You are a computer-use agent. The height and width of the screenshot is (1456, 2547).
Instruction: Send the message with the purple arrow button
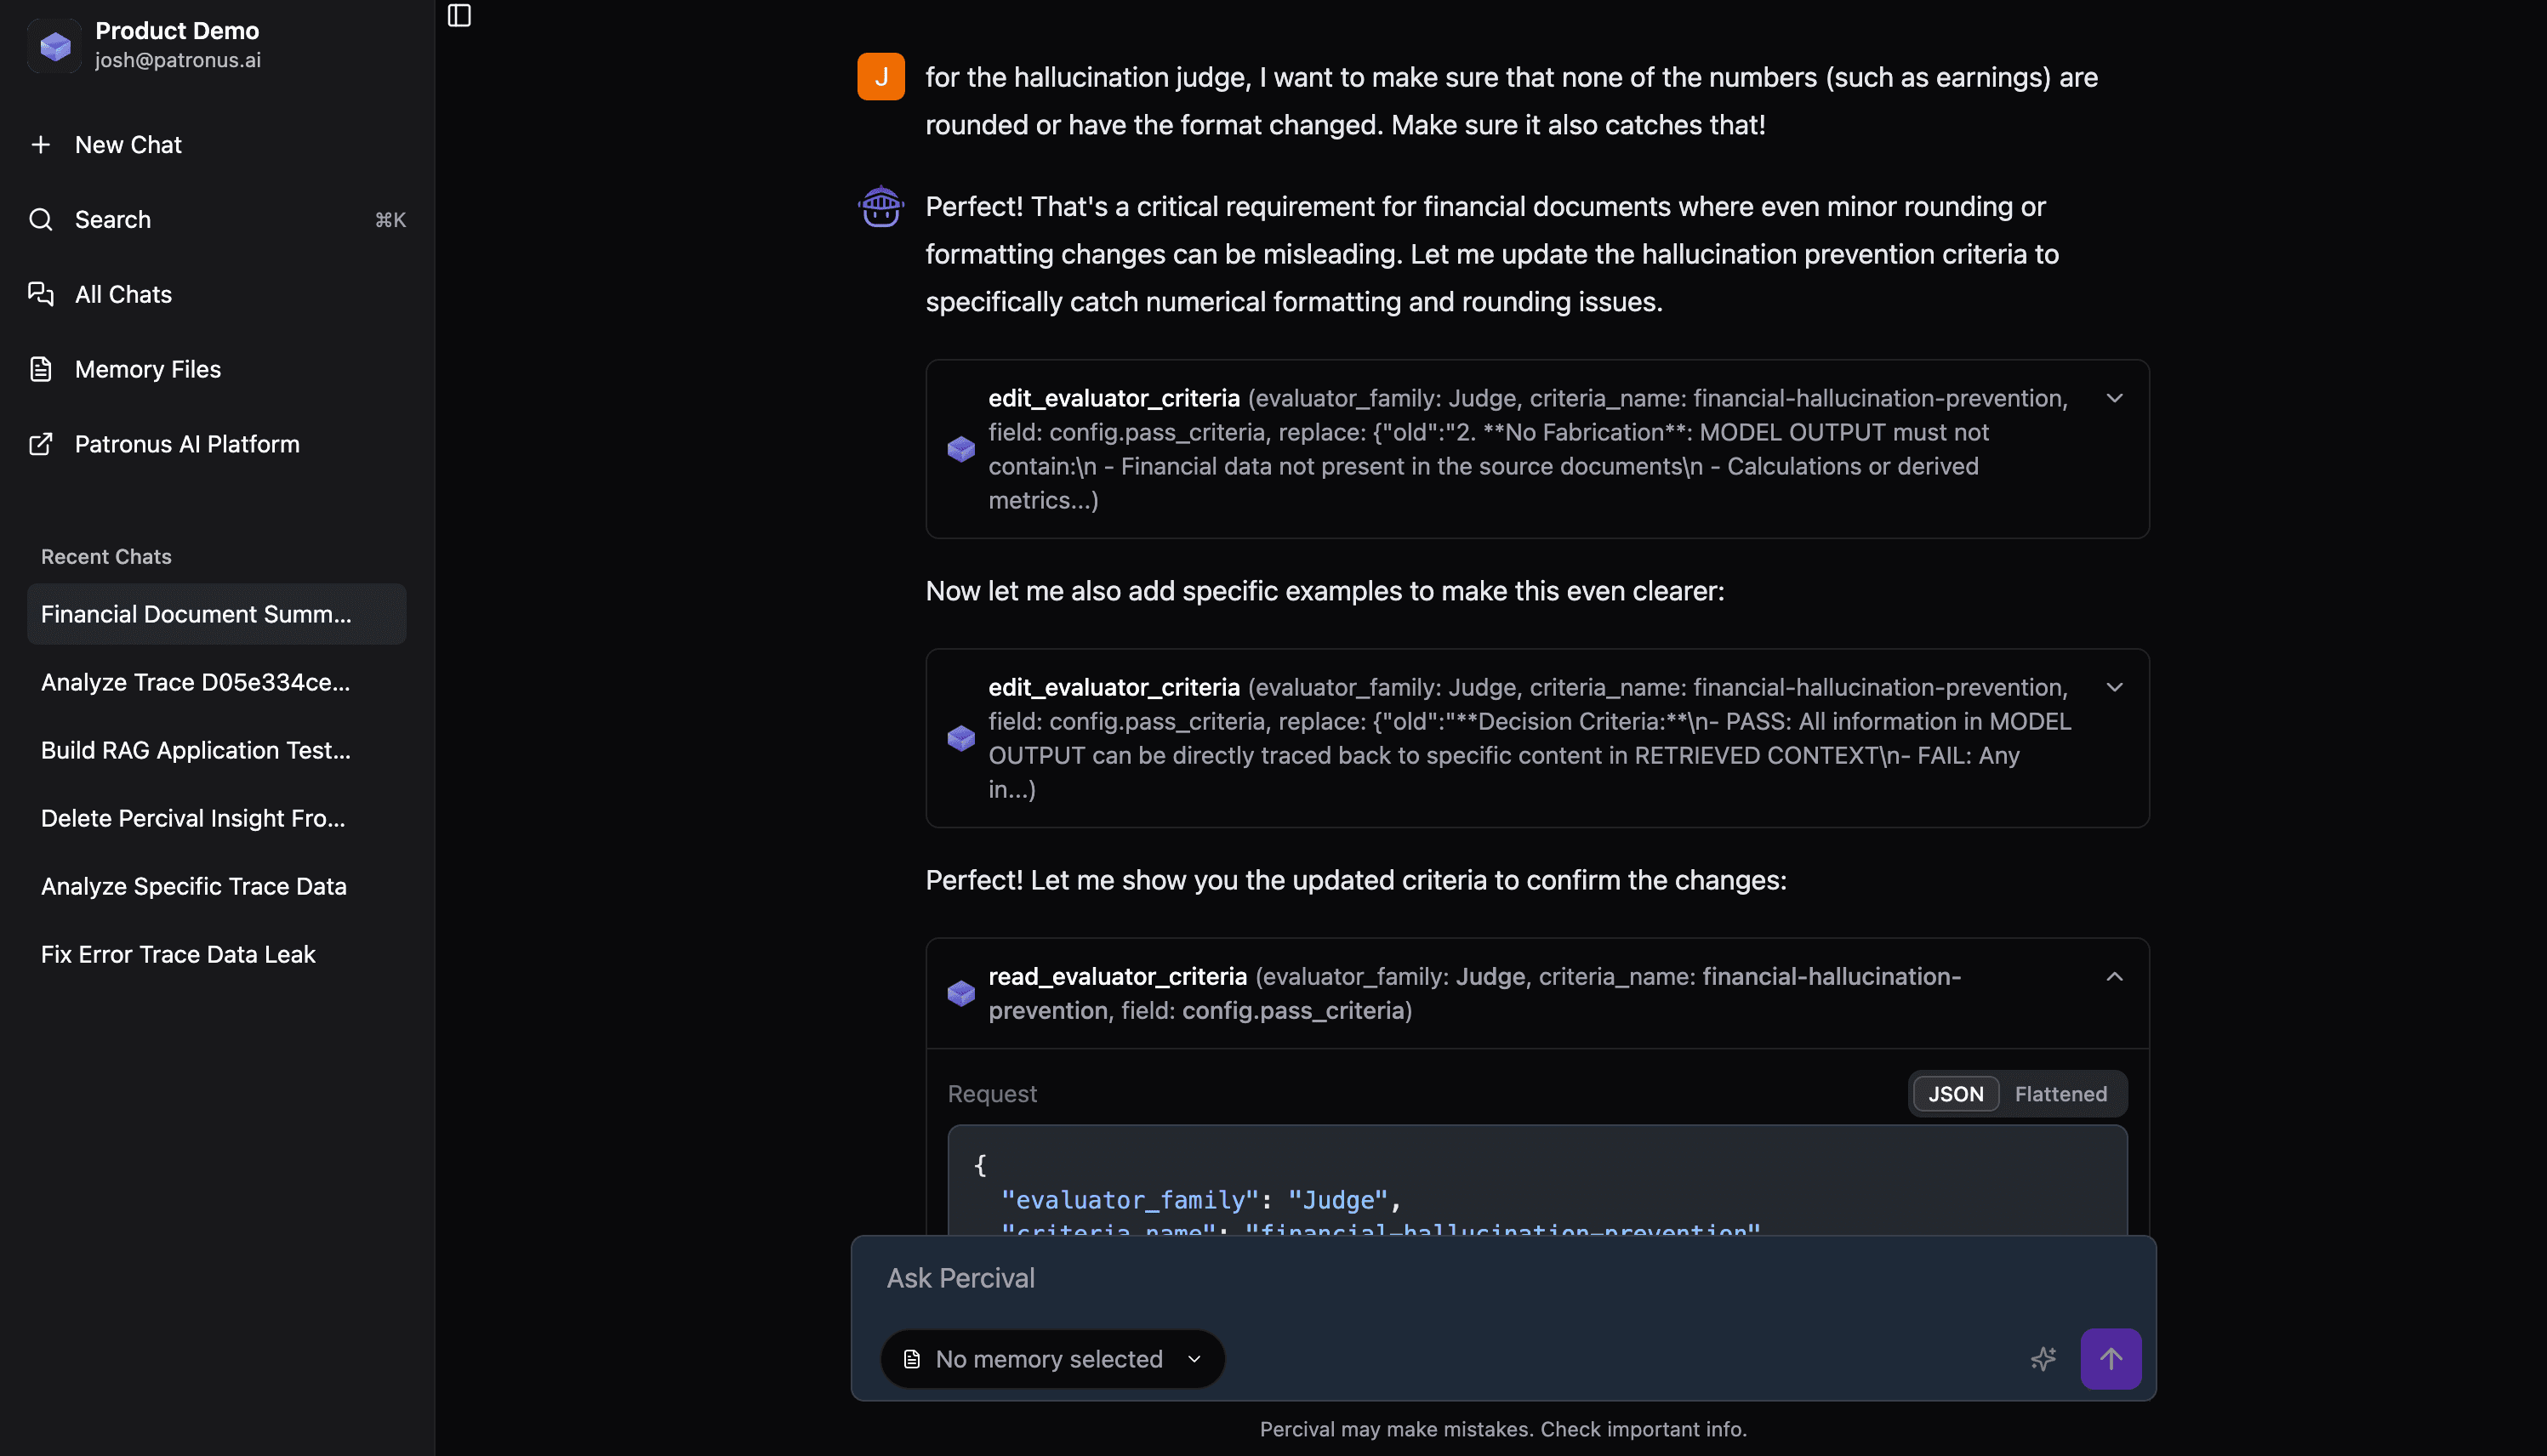(x=2111, y=1359)
